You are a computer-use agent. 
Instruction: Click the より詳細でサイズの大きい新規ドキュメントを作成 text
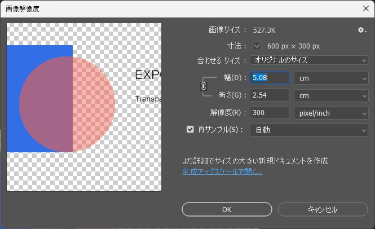pos(255,161)
